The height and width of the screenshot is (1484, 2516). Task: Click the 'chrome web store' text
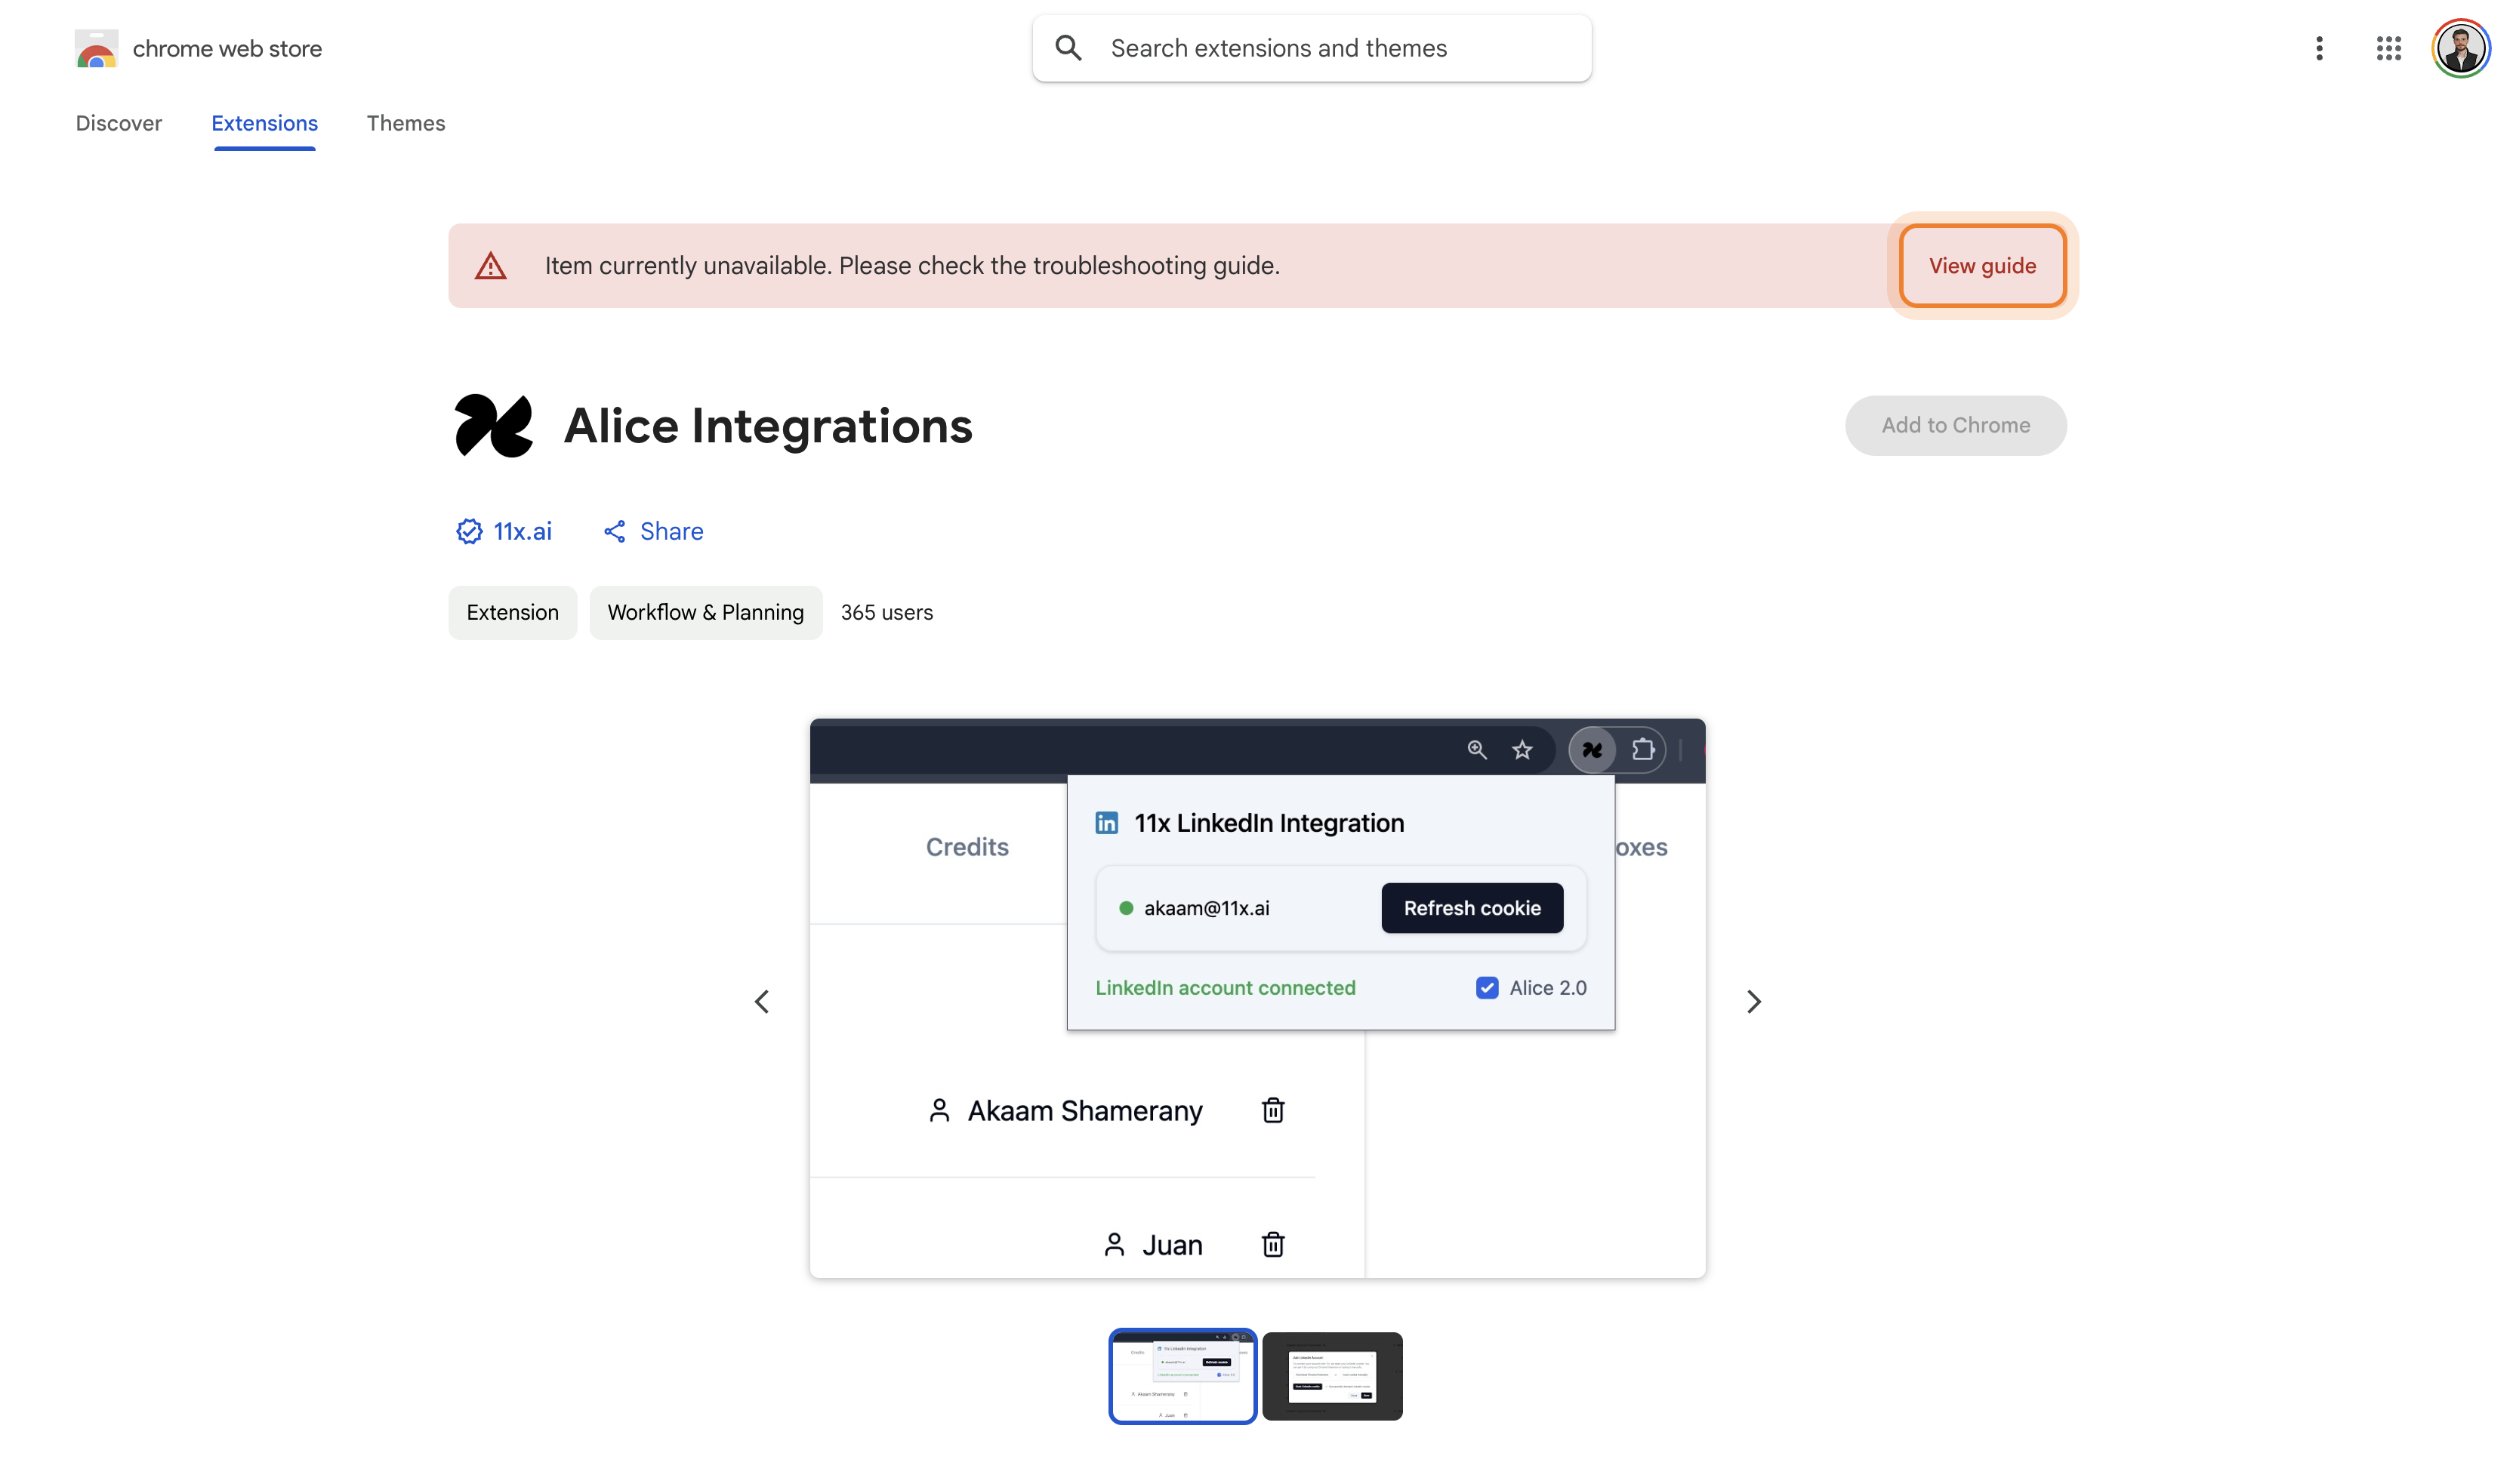coord(227,48)
